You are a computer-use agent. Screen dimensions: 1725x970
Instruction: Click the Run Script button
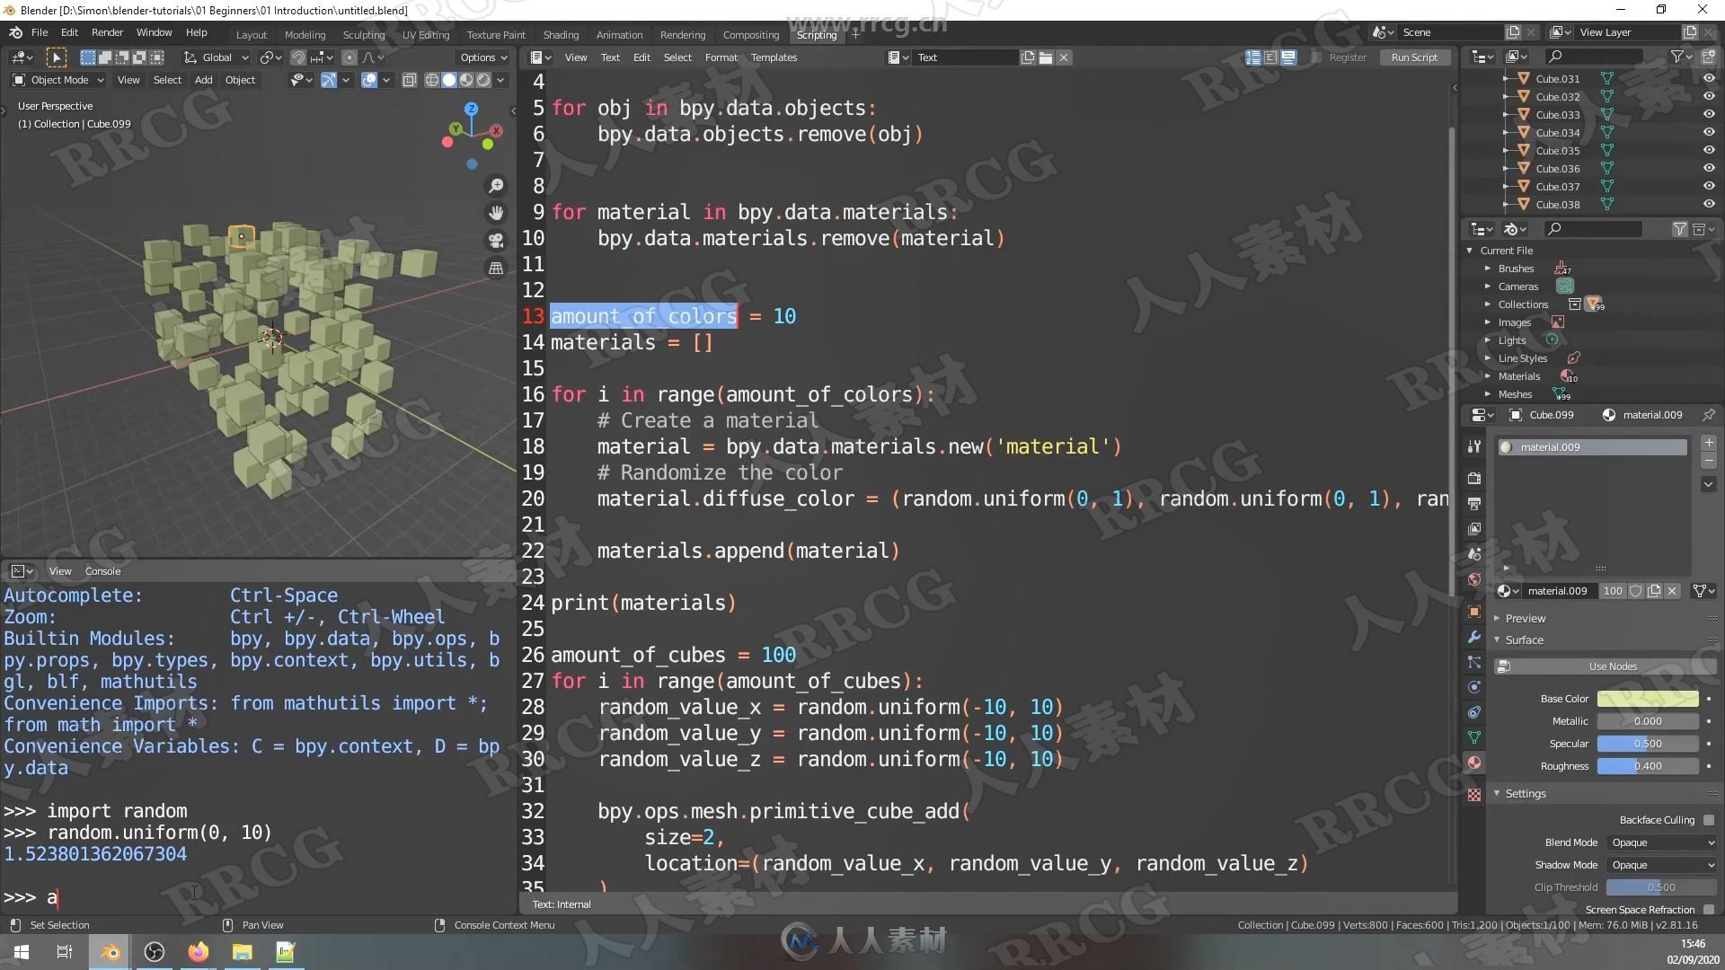[x=1413, y=57]
